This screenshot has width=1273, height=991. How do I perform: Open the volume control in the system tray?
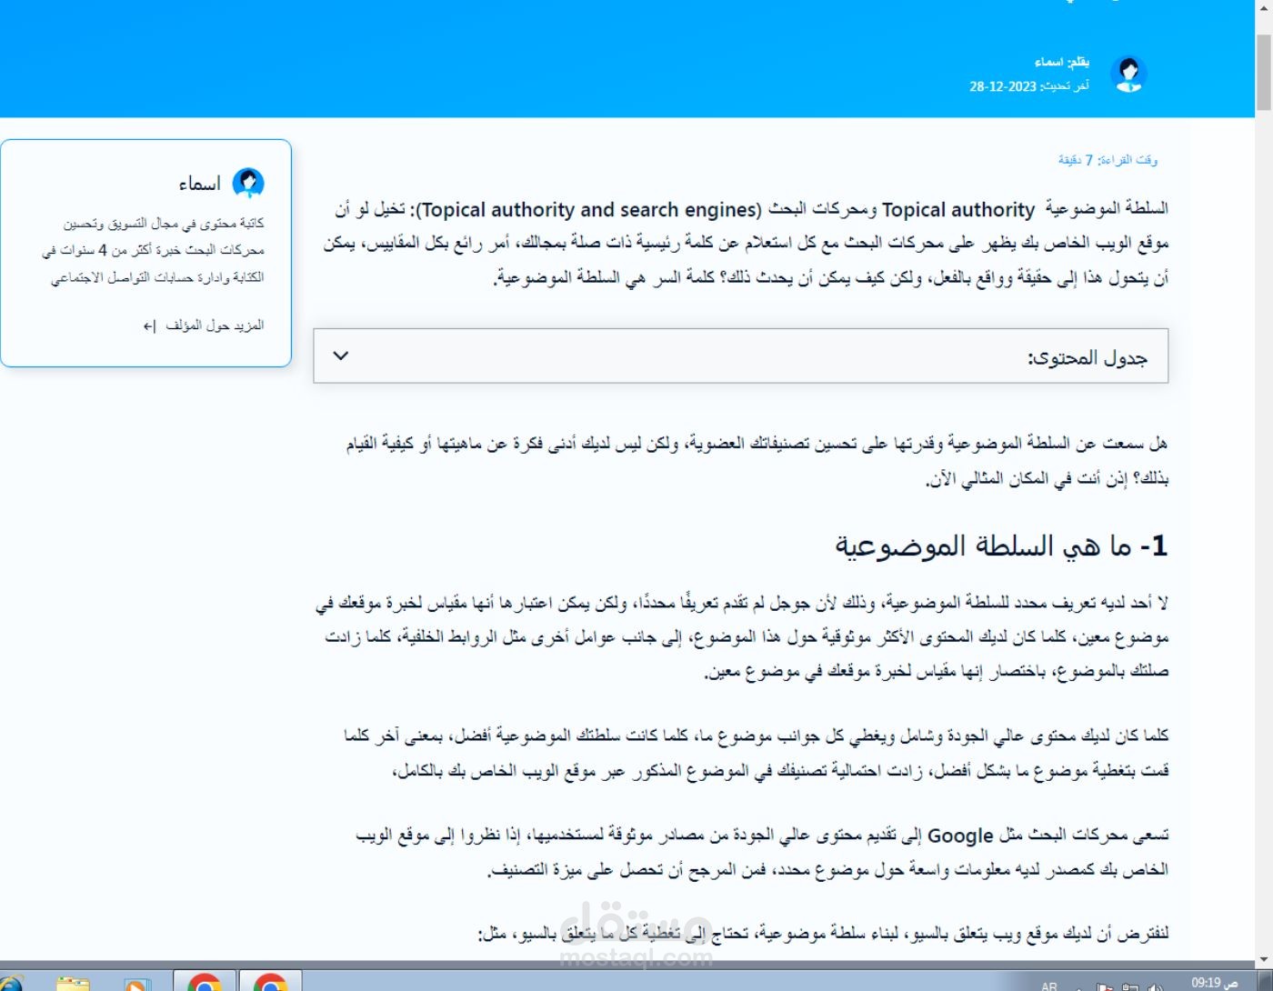point(1155,984)
